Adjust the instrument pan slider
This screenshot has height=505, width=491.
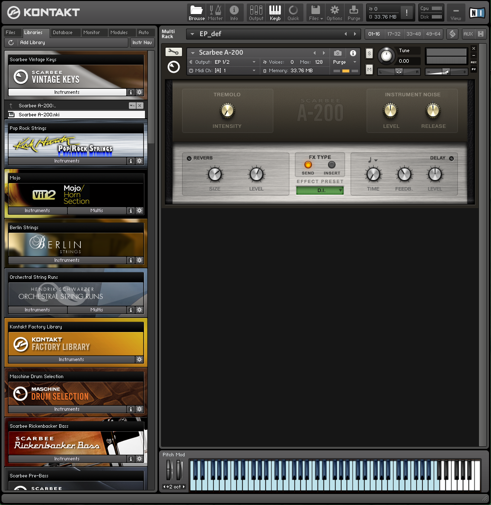point(399,72)
